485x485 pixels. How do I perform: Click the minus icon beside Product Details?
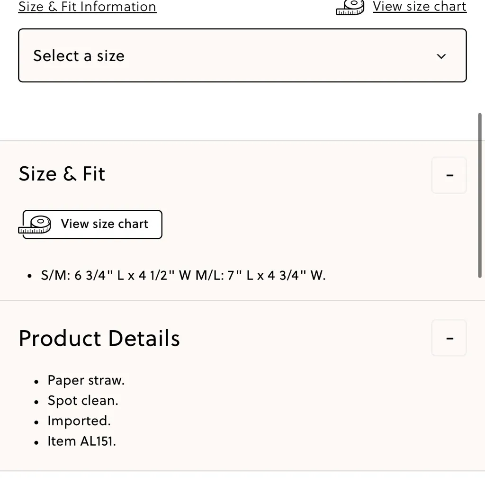(449, 338)
